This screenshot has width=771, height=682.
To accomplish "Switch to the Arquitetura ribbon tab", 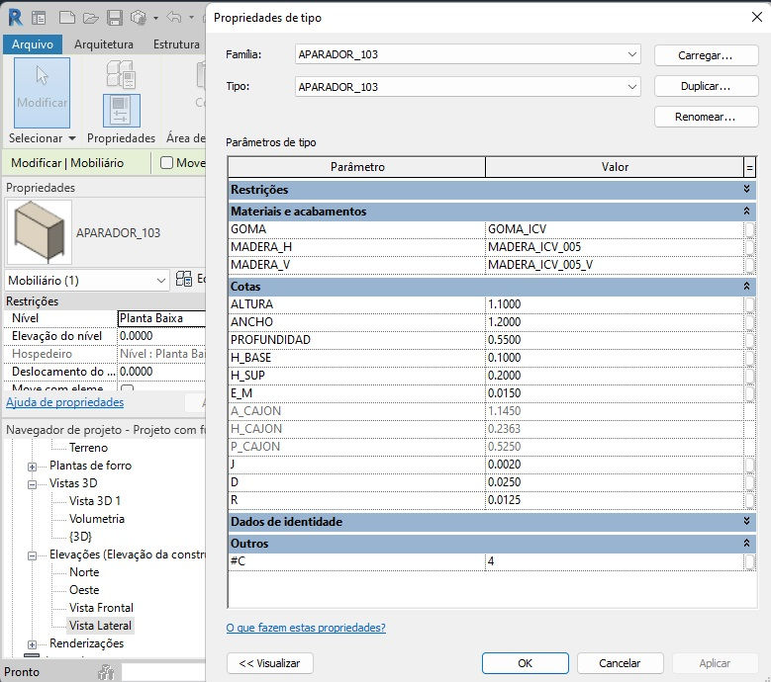I will tap(104, 44).
